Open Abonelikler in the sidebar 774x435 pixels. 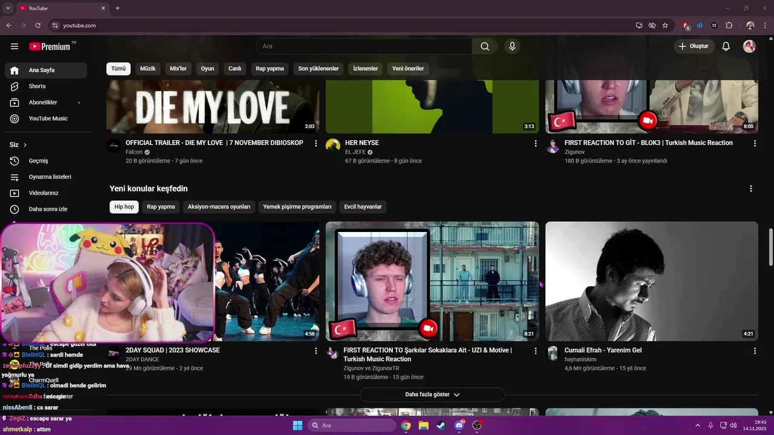click(46, 103)
